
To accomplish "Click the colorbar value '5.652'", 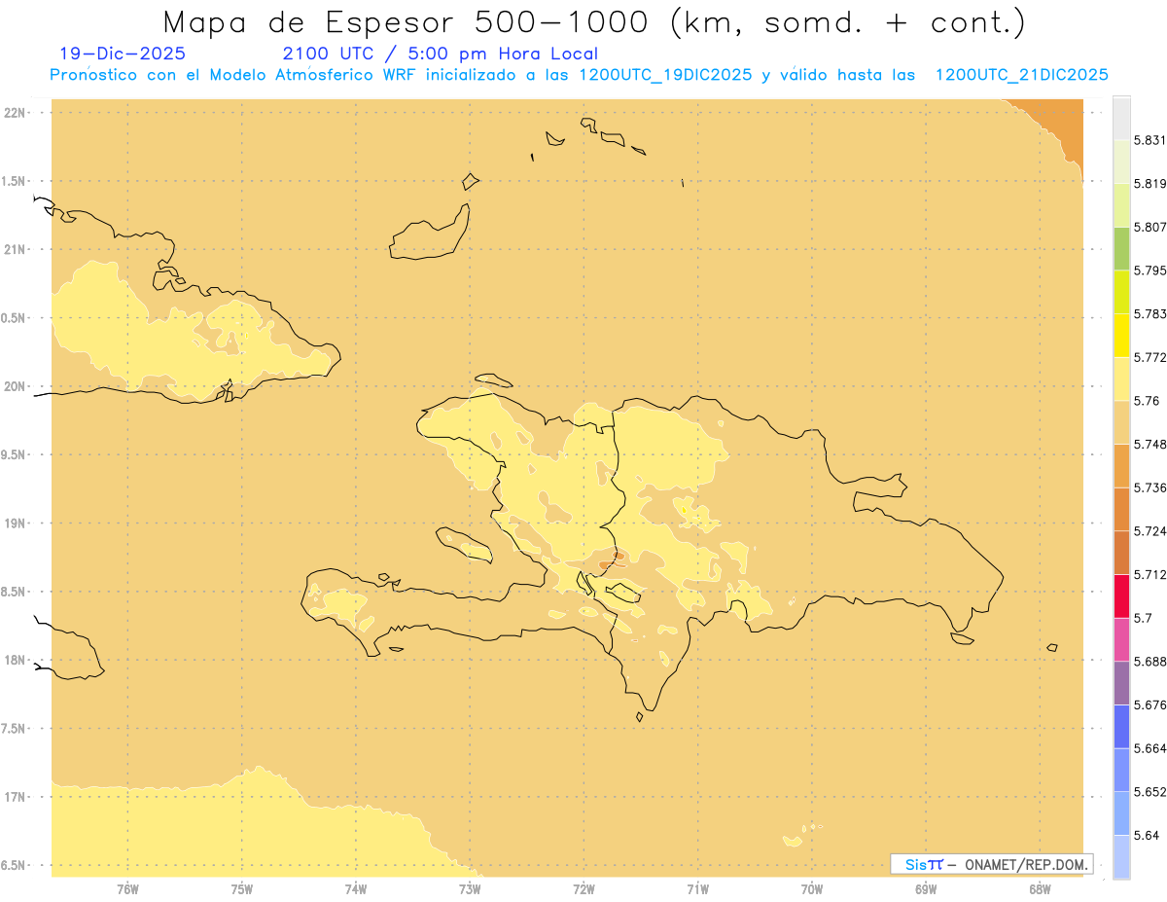I will [x=1150, y=792].
